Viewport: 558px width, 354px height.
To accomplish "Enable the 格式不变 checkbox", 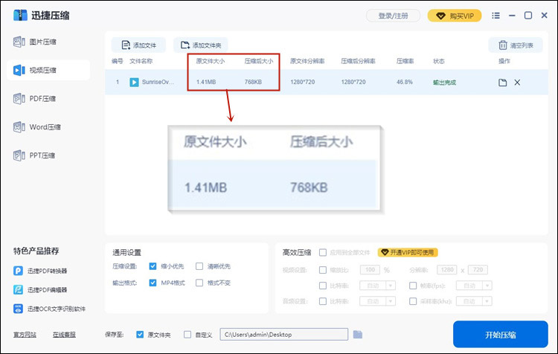I will pos(199,283).
